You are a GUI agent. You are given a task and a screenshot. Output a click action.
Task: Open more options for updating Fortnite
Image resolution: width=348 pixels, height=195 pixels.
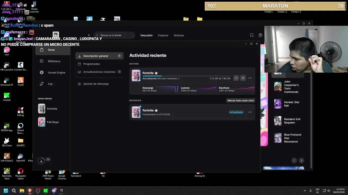(x=250, y=78)
